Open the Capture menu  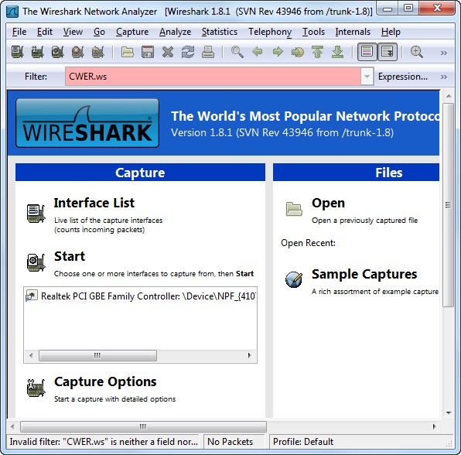(132, 32)
